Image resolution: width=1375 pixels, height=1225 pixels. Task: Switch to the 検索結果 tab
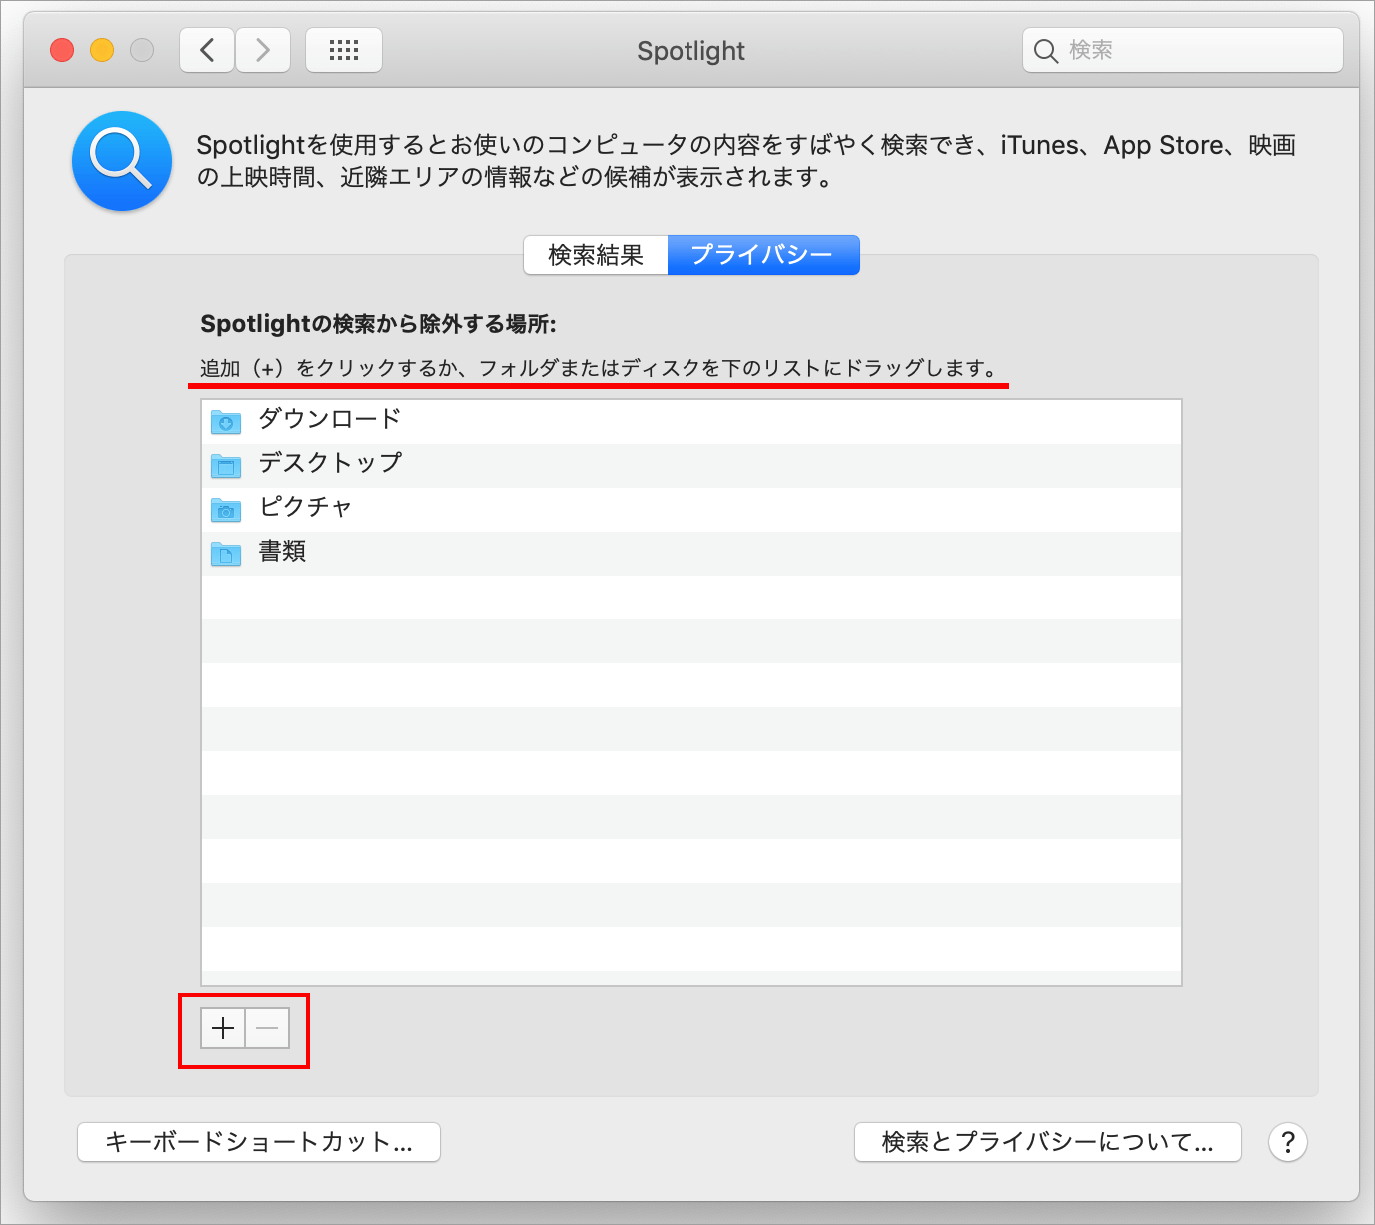[x=595, y=255]
